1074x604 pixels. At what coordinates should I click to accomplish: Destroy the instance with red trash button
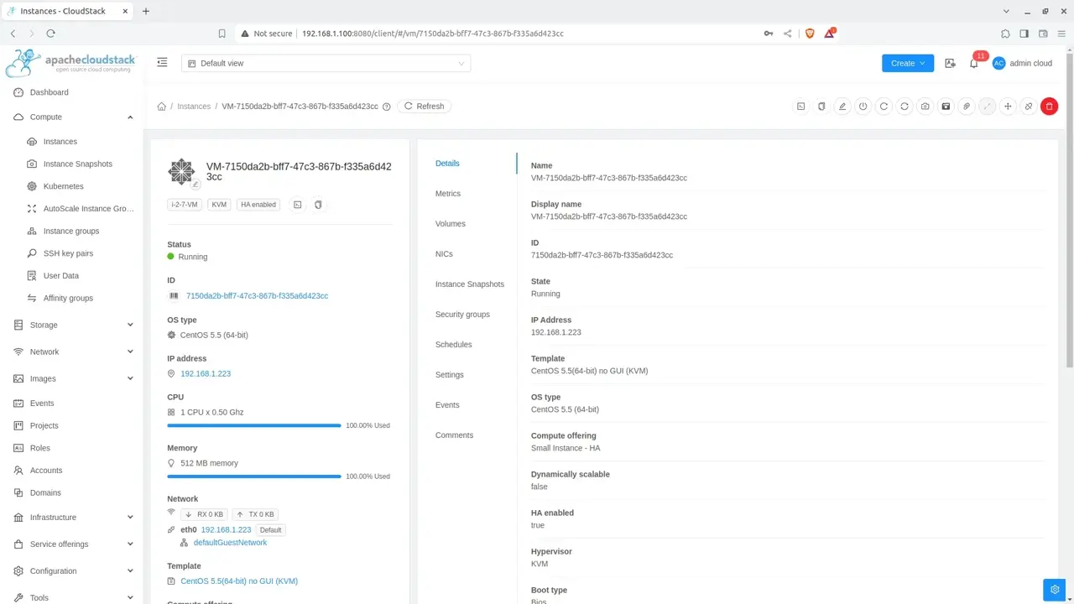pos(1049,107)
